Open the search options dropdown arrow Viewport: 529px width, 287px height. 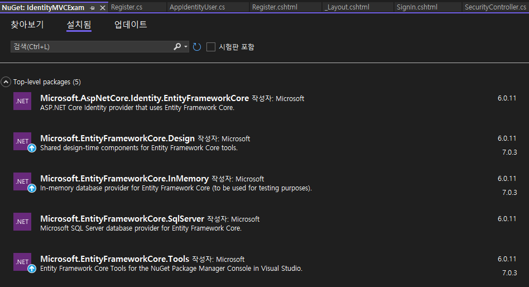(186, 46)
